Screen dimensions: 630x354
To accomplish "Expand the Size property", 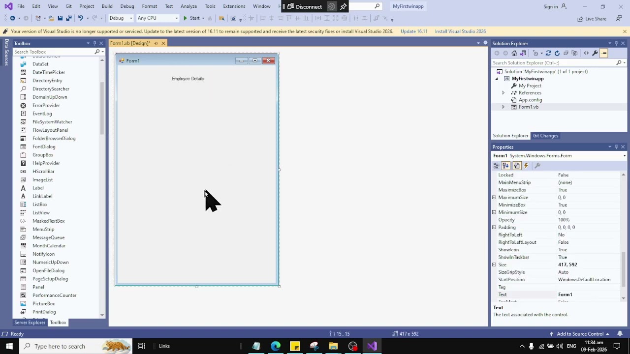I will [x=494, y=265].
